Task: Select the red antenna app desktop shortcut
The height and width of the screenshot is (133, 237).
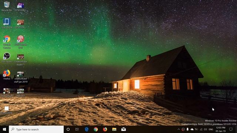Action: point(21,42)
